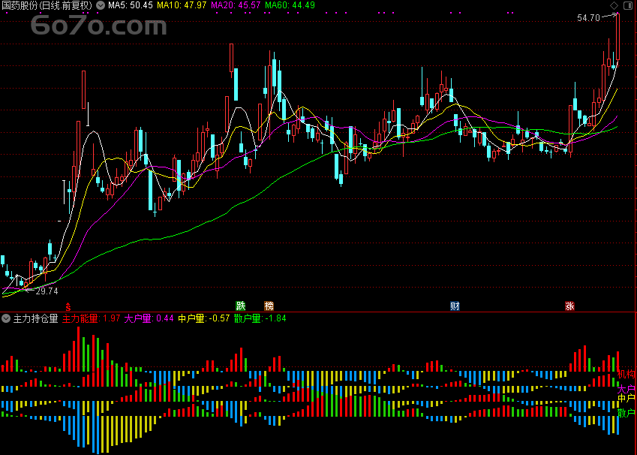This screenshot has width=637, height=455.
Task: Click the 主力持仓量 indicator name
Action: [x=36, y=318]
